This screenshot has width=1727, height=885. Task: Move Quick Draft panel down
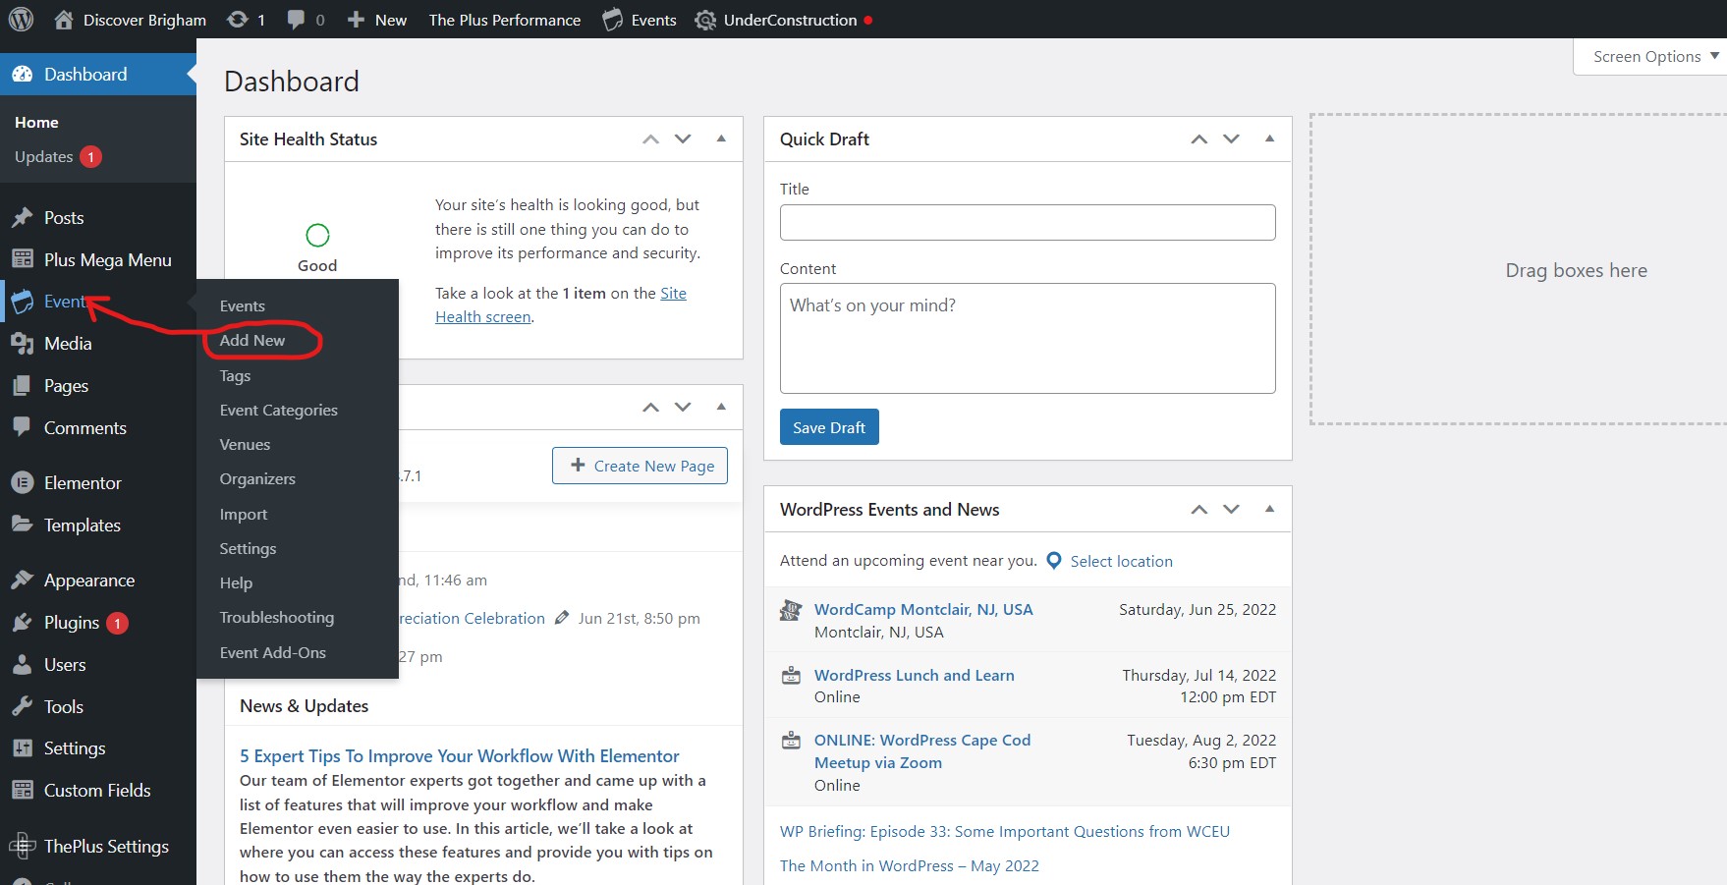[1231, 139]
